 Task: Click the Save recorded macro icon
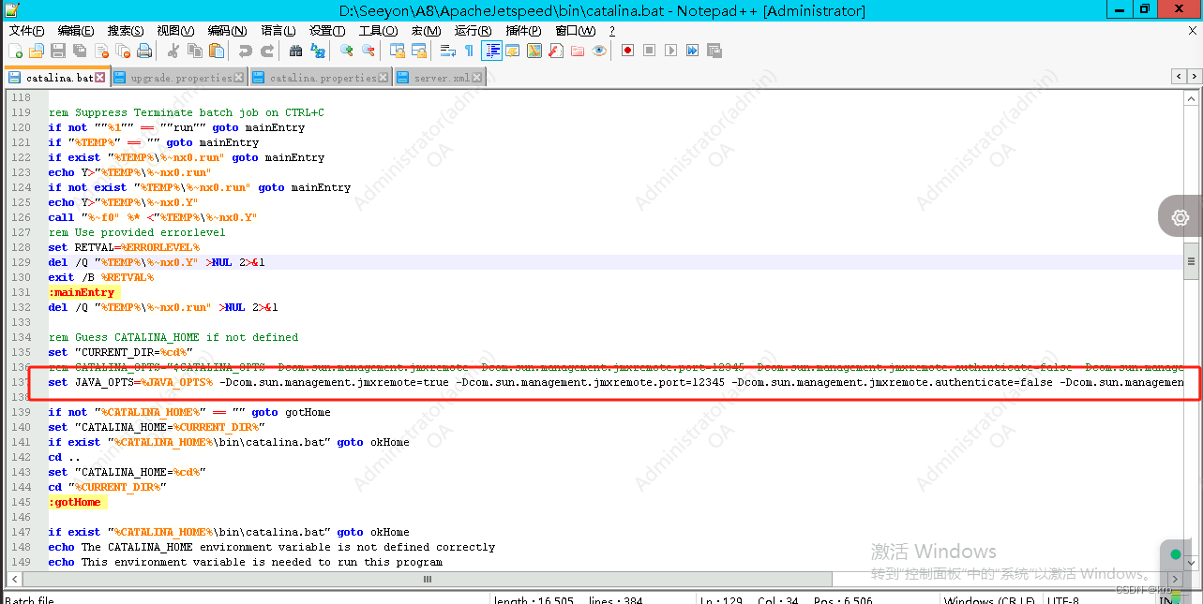(714, 51)
